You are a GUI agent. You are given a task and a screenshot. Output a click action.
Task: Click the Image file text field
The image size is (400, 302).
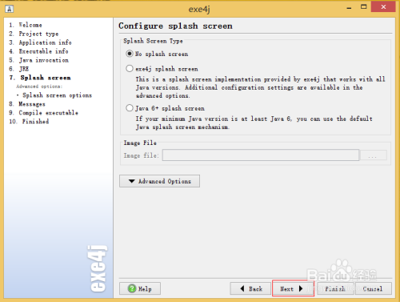(x=261, y=155)
